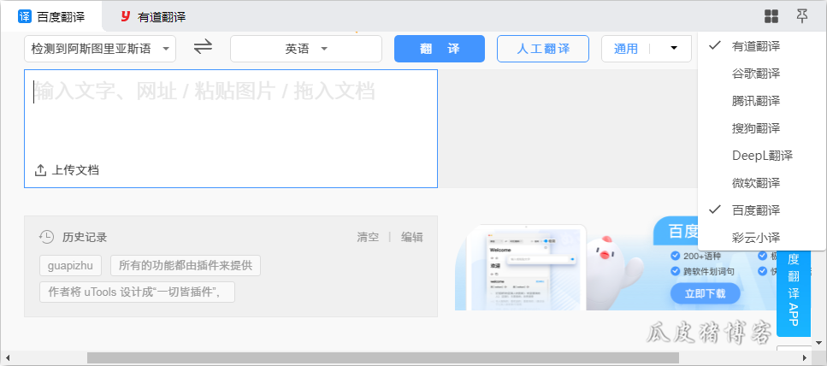The image size is (827, 366).
Task: Click the Baidu Translate tab icon
Action: point(25,16)
